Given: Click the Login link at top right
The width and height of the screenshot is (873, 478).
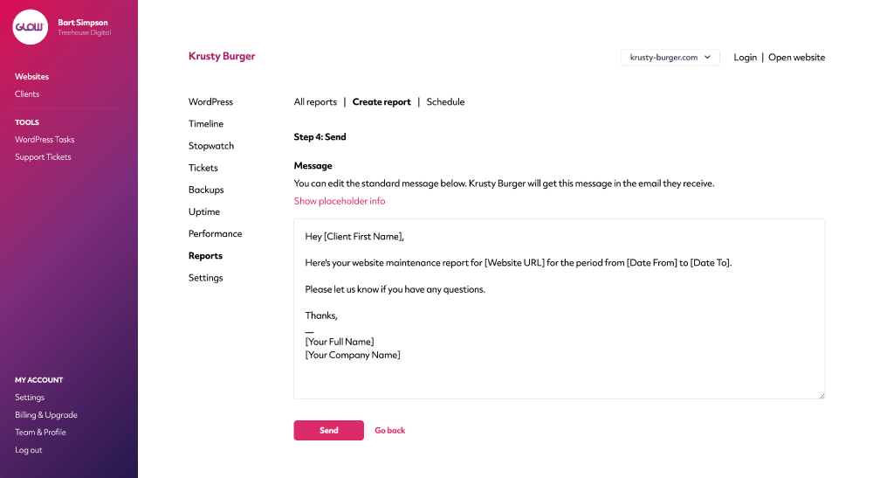Looking at the screenshot, I should (x=745, y=58).
